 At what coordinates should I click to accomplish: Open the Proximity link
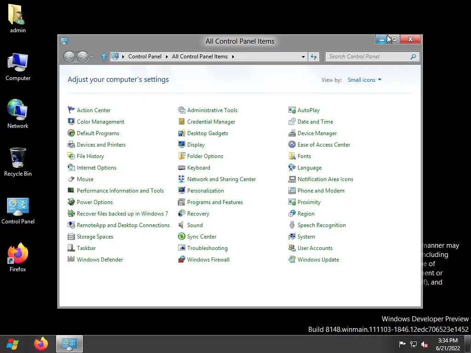[309, 202]
